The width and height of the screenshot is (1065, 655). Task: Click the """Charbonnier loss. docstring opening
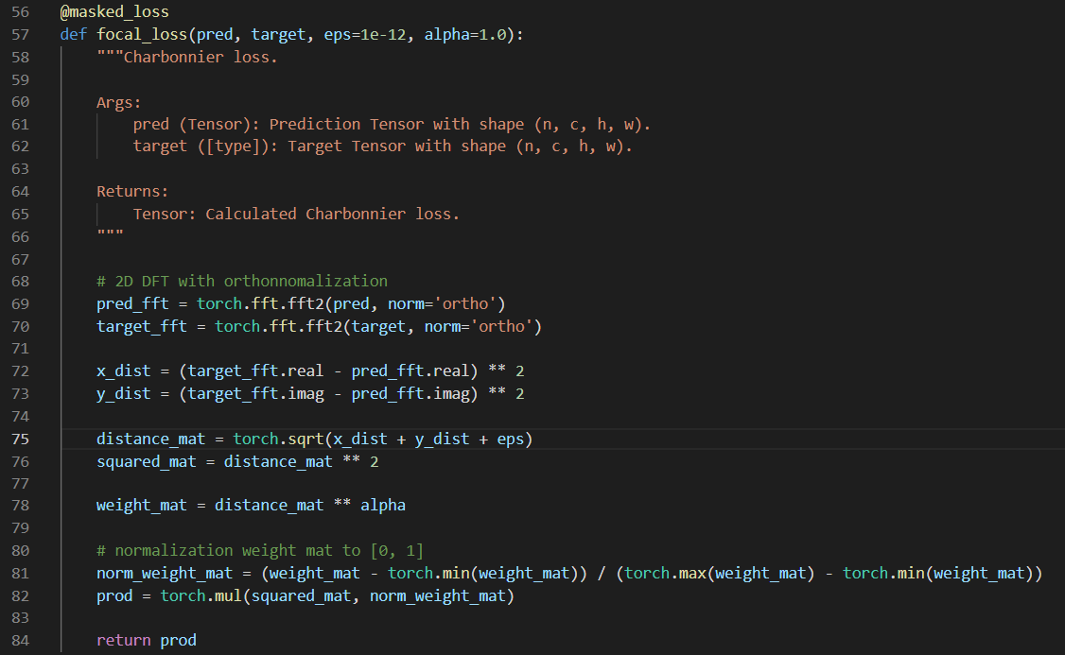[x=186, y=57]
